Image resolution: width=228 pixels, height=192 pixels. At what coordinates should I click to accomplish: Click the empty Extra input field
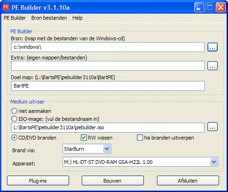tap(108, 66)
